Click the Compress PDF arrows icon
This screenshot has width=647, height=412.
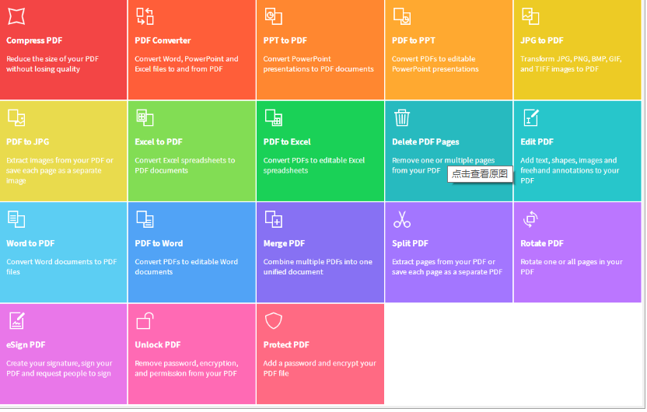click(x=16, y=16)
